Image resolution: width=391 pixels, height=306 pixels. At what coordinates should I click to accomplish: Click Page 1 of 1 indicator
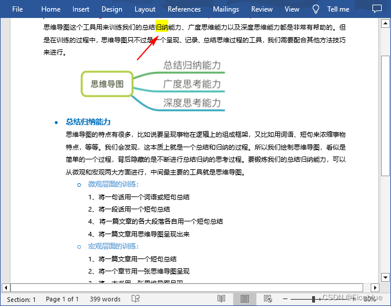(62, 299)
